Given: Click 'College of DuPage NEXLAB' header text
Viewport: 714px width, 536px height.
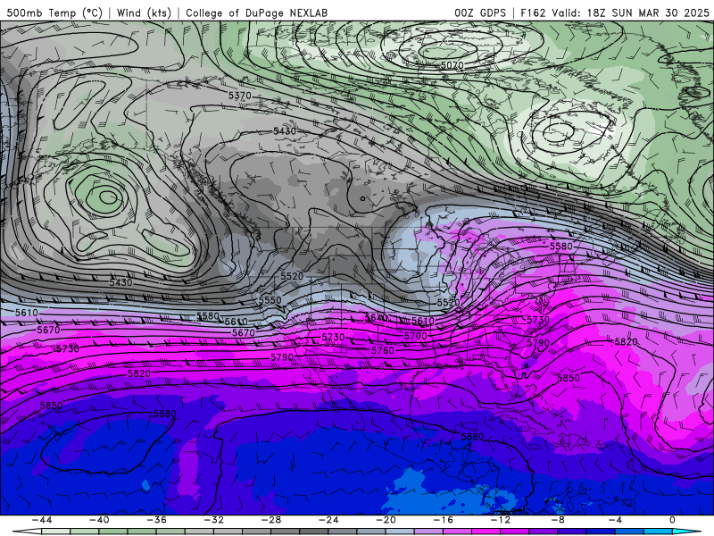Looking at the screenshot, I should click(256, 13).
